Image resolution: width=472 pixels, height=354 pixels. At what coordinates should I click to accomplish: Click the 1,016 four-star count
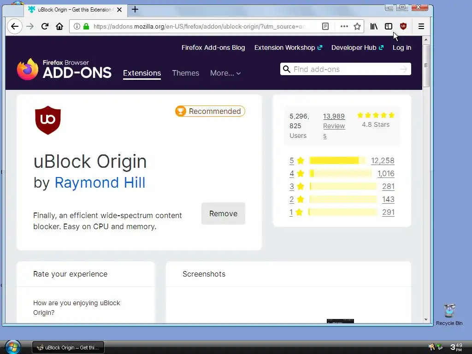tap(386, 173)
